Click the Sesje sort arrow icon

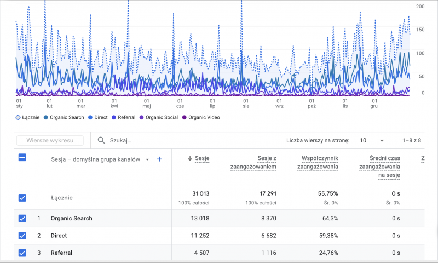pyautogui.click(x=190, y=158)
